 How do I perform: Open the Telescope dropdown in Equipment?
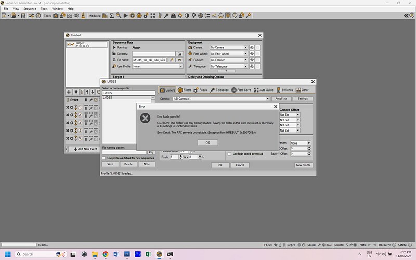[x=245, y=67]
